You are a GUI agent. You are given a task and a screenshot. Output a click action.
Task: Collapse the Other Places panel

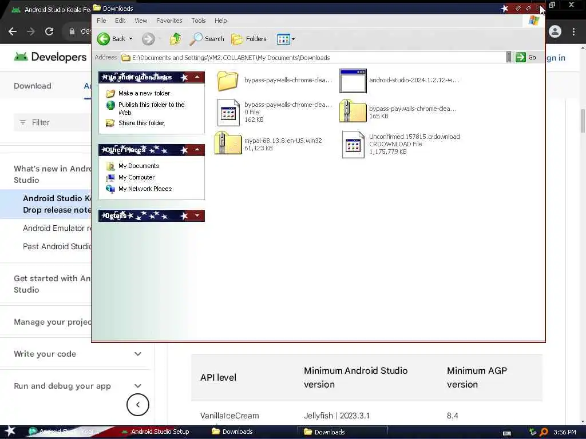pos(197,150)
